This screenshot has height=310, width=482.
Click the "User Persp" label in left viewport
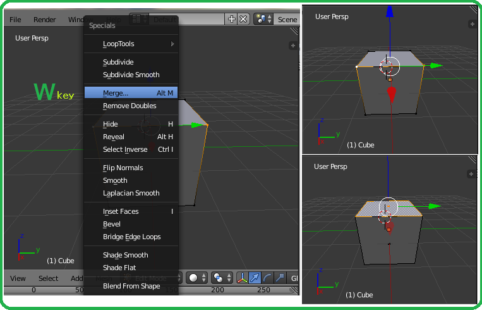point(32,38)
